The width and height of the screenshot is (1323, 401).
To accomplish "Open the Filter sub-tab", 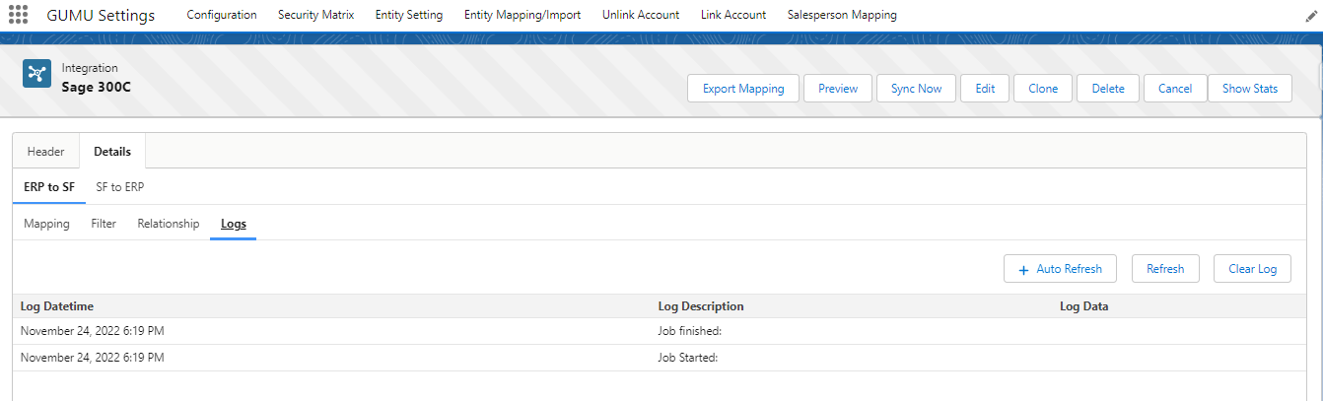I will coord(104,224).
